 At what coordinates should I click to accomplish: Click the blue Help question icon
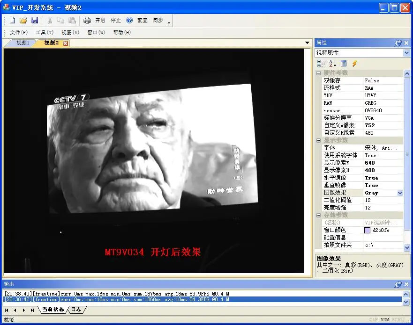pos(129,20)
